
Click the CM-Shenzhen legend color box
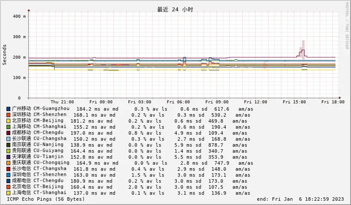pyautogui.click(x=9, y=115)
